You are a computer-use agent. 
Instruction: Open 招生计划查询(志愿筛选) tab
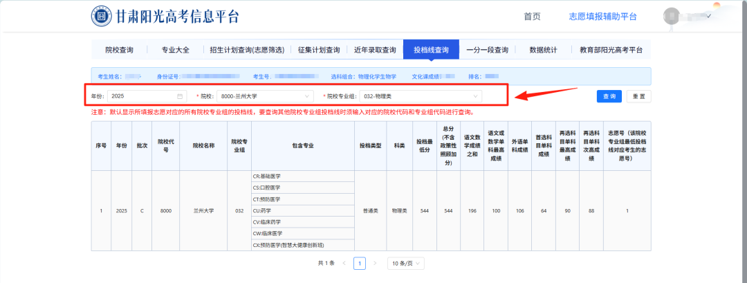point(246,50)
